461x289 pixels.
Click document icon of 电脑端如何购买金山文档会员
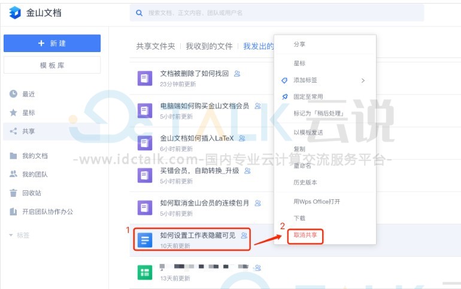click(145, 111)
